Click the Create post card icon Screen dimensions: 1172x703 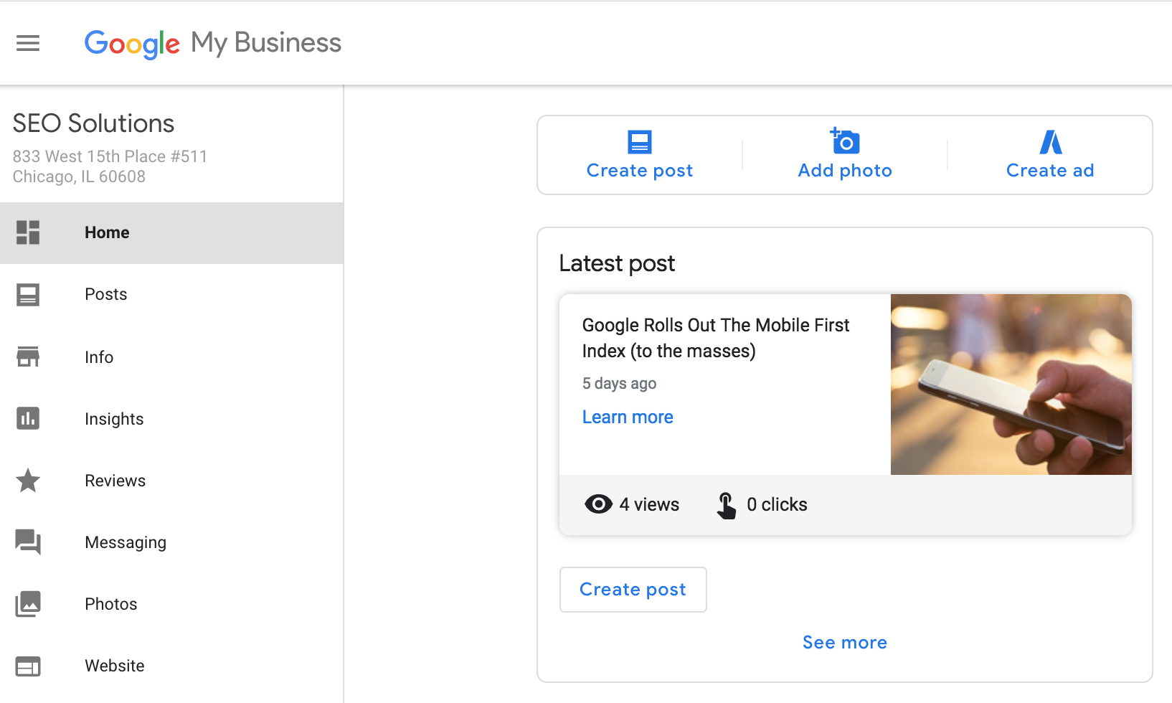640,142
